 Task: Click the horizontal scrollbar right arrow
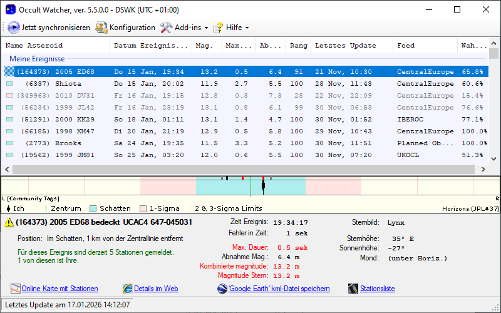click(x=483, y=169)
